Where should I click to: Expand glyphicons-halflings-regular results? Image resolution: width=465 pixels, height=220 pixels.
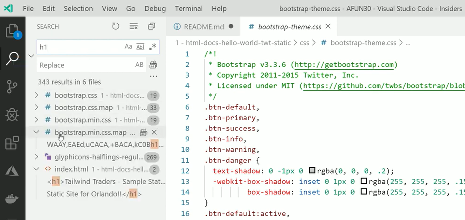coord(36,157)
